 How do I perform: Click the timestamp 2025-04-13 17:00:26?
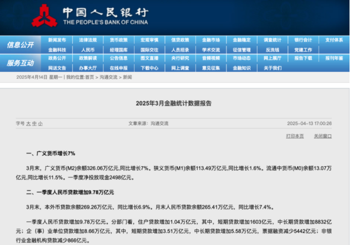click(310, 123)
